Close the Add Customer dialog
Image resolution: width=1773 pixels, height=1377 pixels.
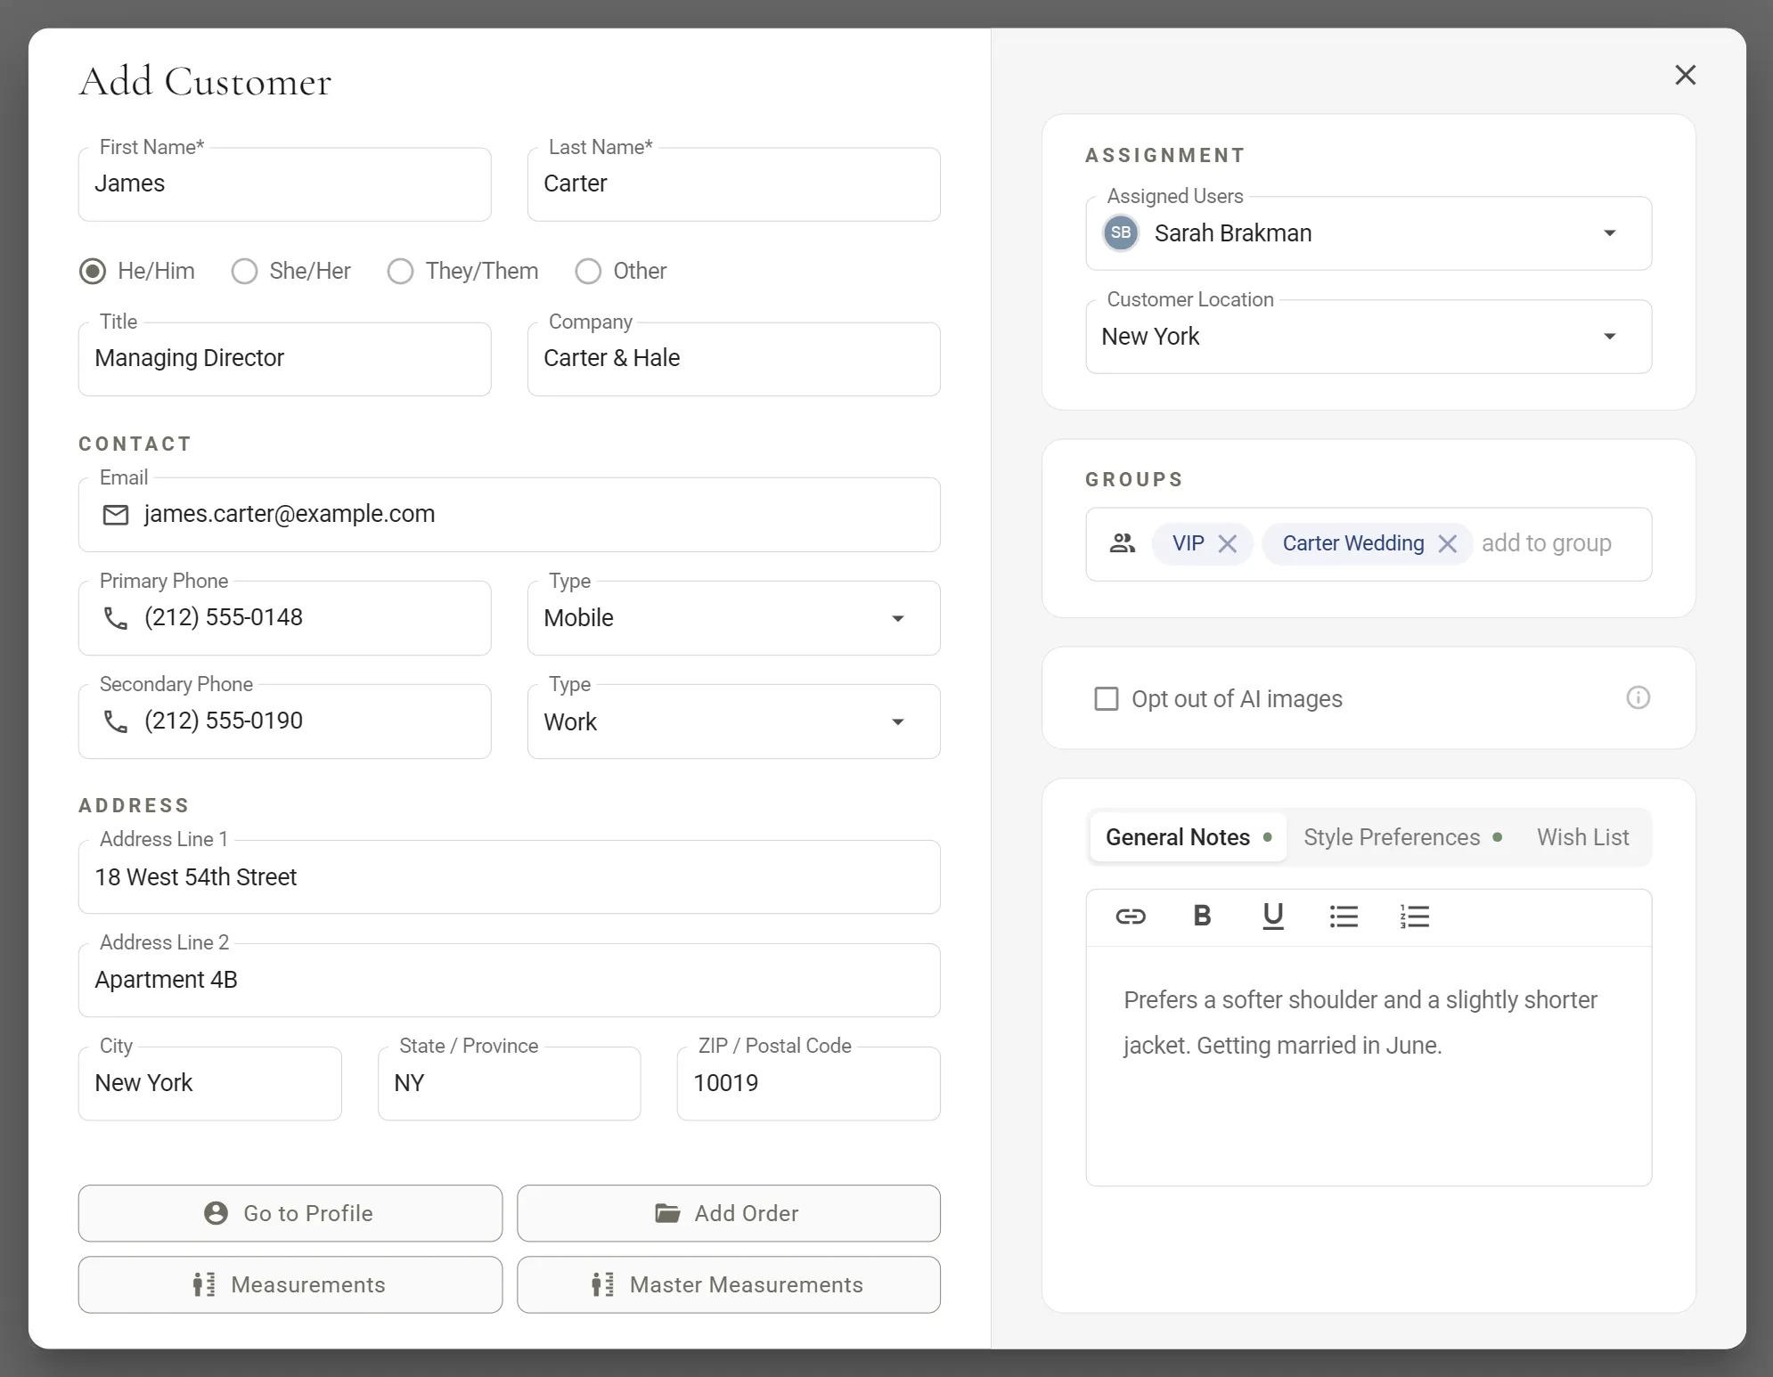[x=1685, y=75]
